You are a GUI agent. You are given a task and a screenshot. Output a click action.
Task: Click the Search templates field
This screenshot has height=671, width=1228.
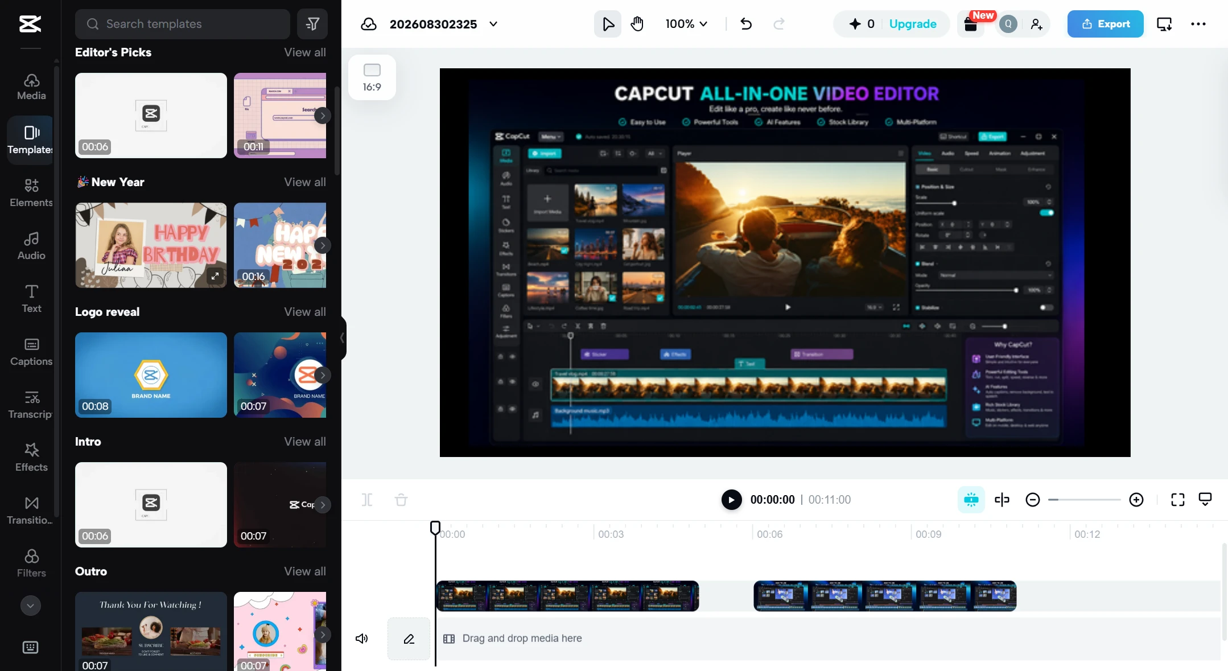183,24
